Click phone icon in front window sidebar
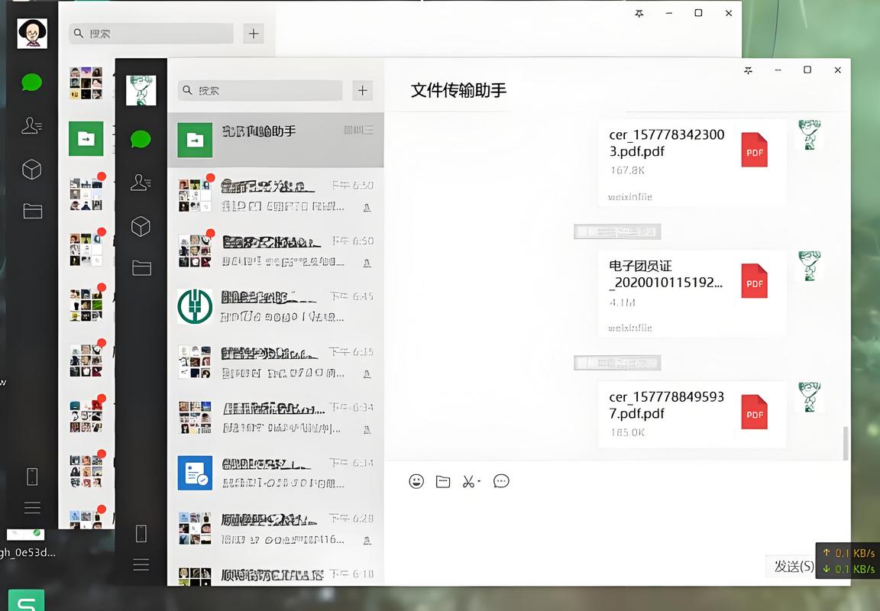Viewport: 880px width, 611px height. pos(141,533)
